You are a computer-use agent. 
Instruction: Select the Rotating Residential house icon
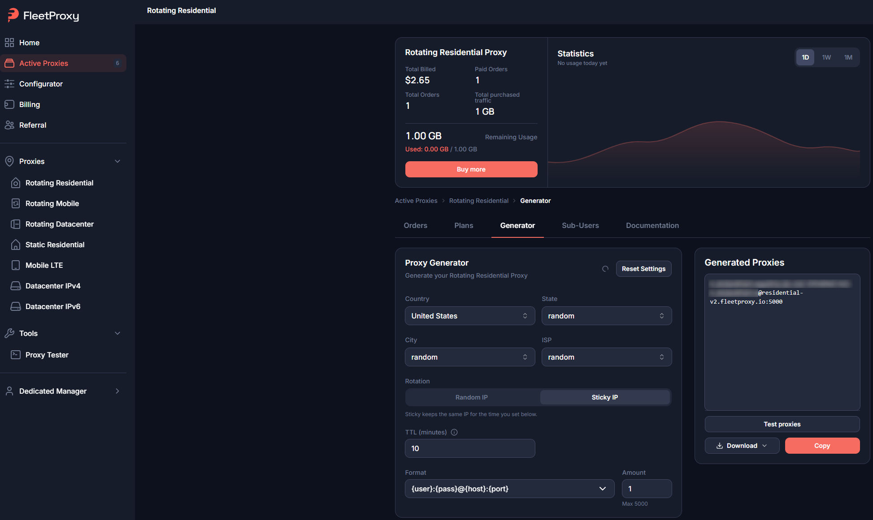[x=16, y=183]
